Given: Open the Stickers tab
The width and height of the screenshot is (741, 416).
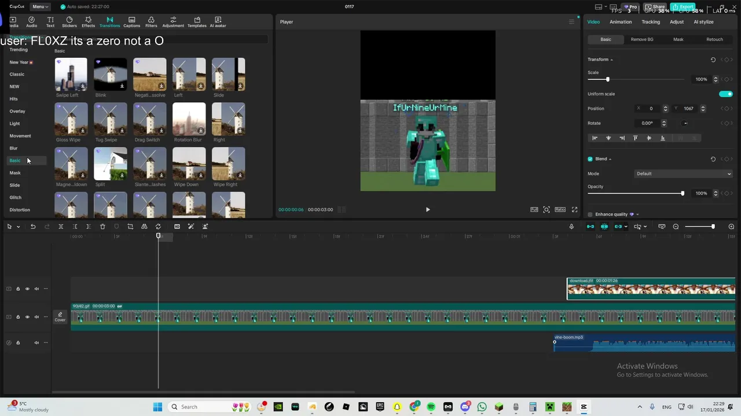Looking at the screenshot, I should 69,22.
